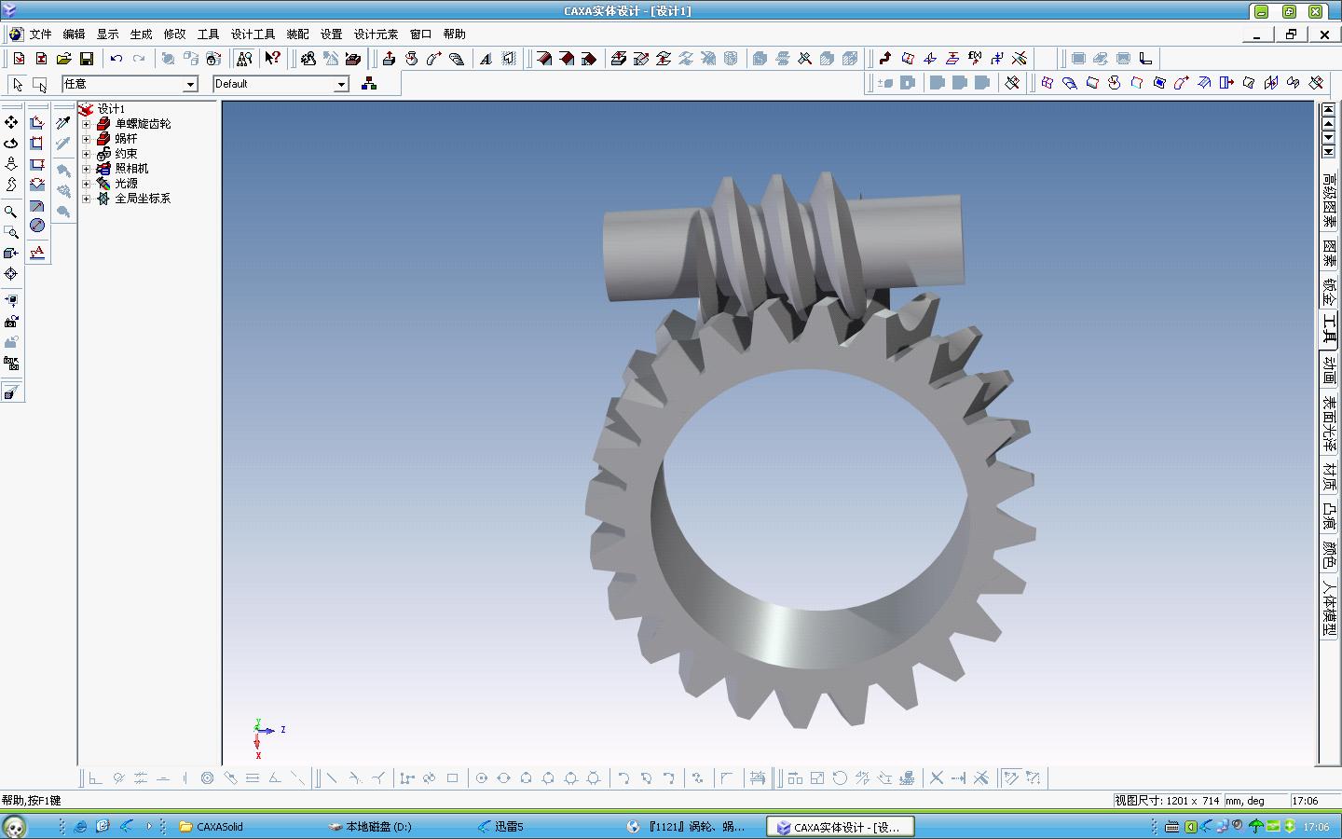The image size is (1342, 839).
Task: Click the italic 'A' text toolbar icon
Action: [486, 59]
